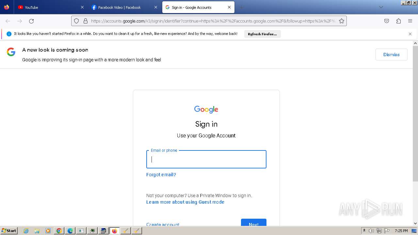This screenshot has height=235, width=418.
Task: Click the Google G logo in banner
Action: [x=11, y=52]
